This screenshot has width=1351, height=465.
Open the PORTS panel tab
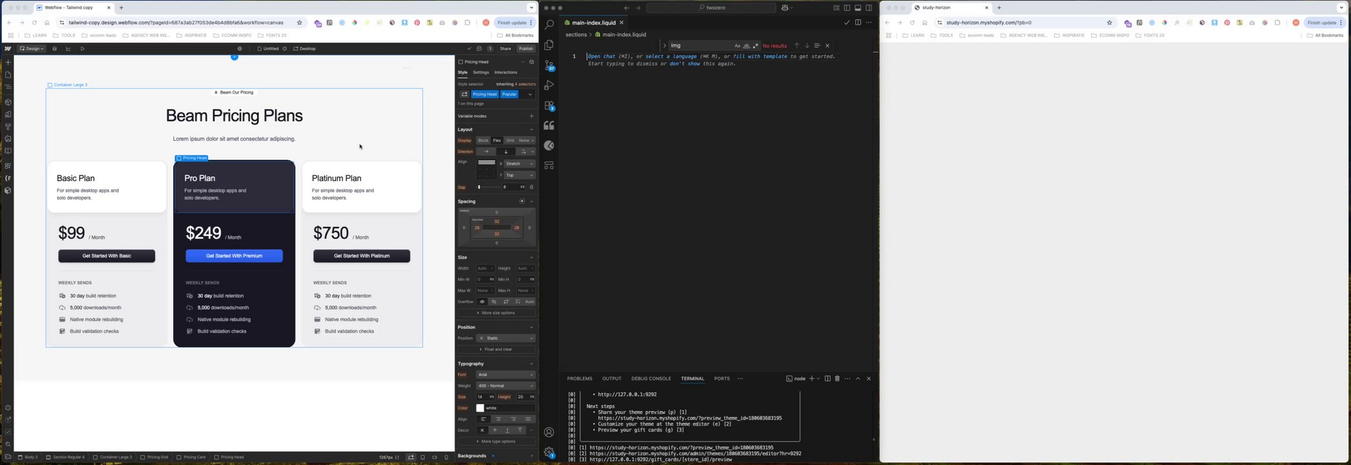click(722, 378)
